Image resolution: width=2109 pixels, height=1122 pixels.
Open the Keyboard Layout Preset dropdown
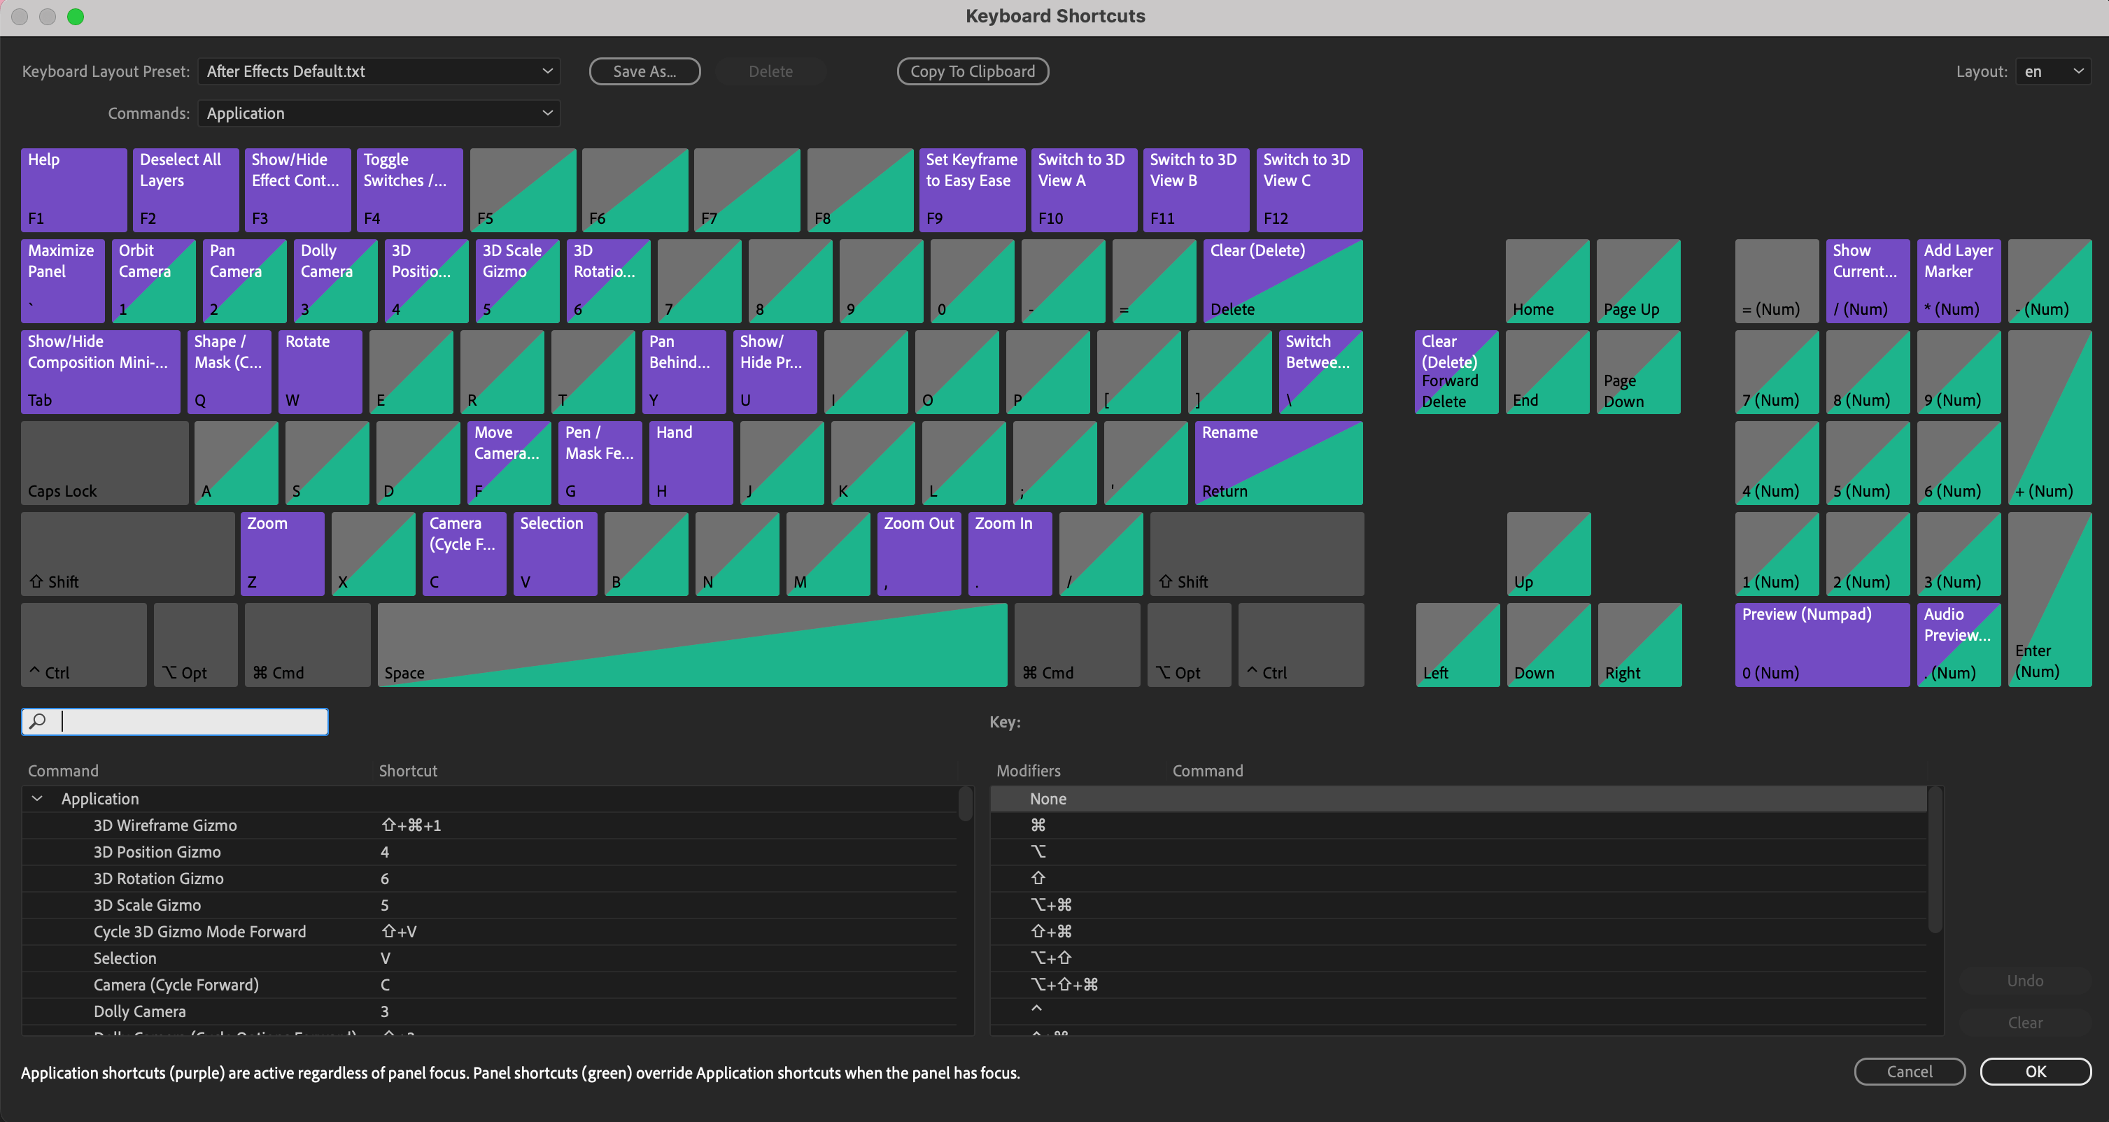(379, 71)
